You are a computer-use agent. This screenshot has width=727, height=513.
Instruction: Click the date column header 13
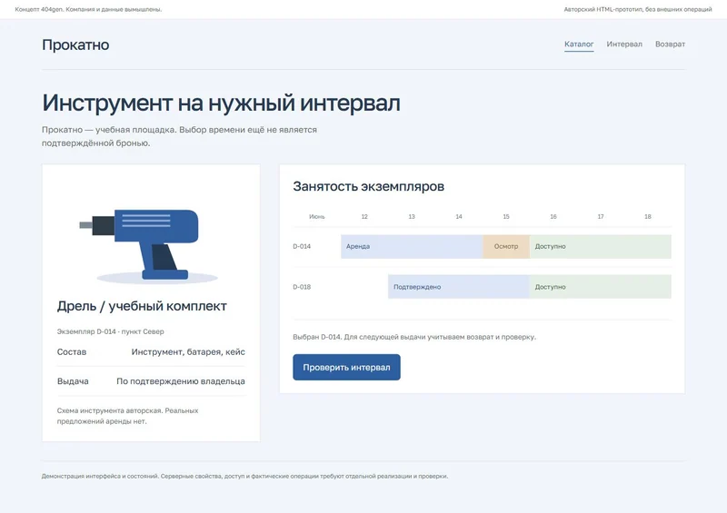(x=412, y=216)
